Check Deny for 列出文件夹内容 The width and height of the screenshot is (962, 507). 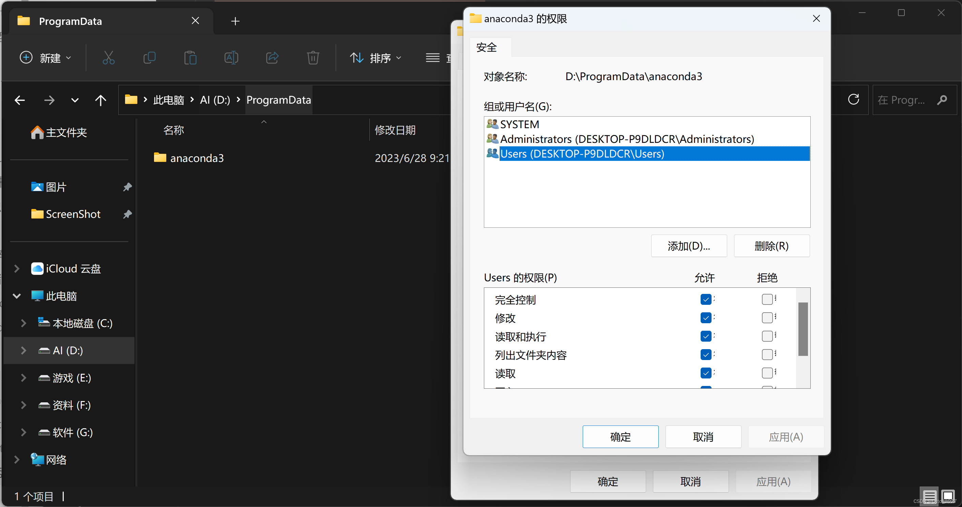pos(767,355)
